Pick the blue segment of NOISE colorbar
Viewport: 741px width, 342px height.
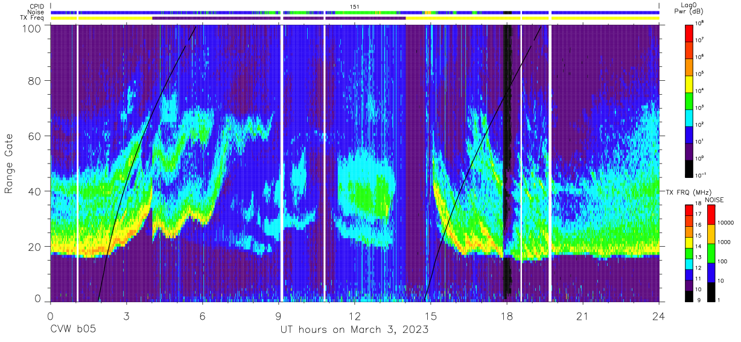[711, 272]
